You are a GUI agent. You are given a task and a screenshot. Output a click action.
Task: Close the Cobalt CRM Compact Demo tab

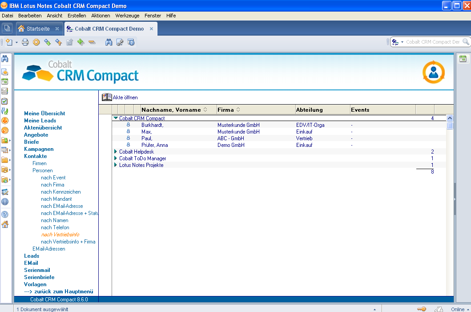(x=151, y=29)
